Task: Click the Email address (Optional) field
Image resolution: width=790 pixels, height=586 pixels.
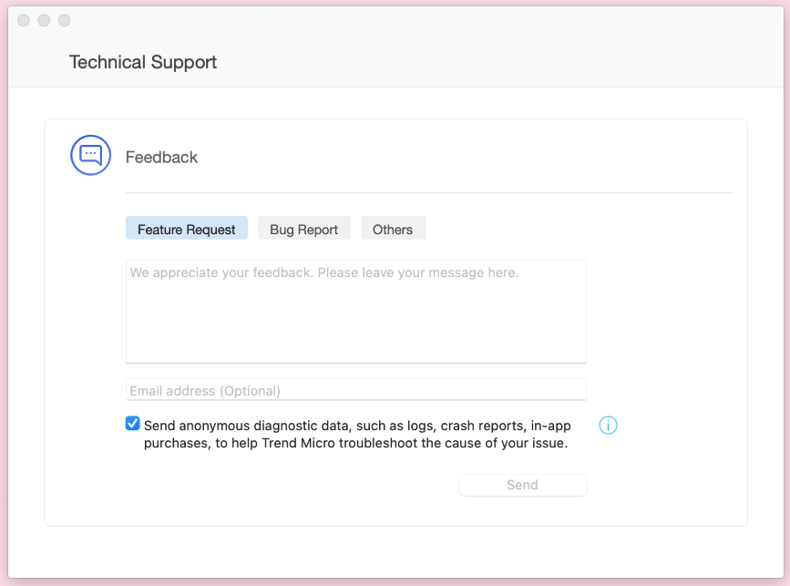Action: click(355, 389)
